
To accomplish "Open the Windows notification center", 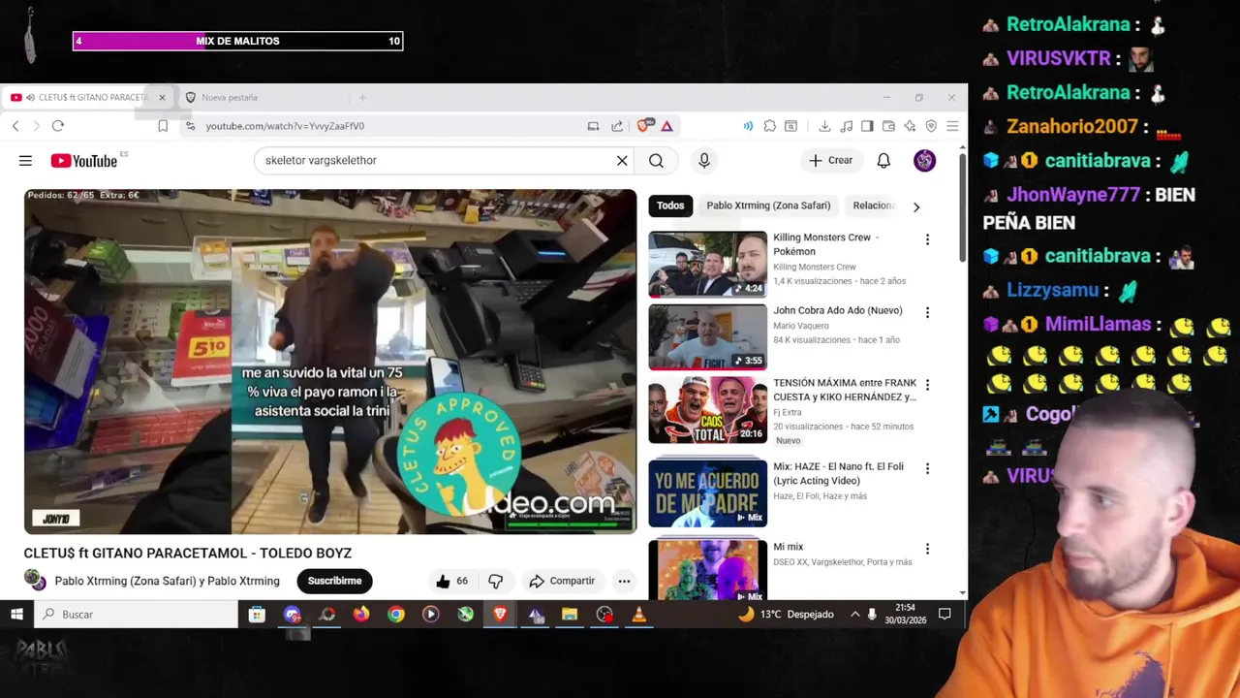I will click(945, 614).
